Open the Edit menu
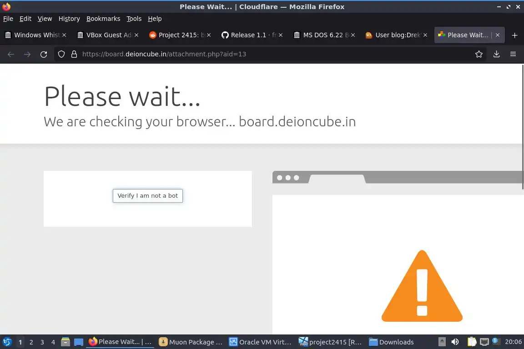 (x=25, y=19)
